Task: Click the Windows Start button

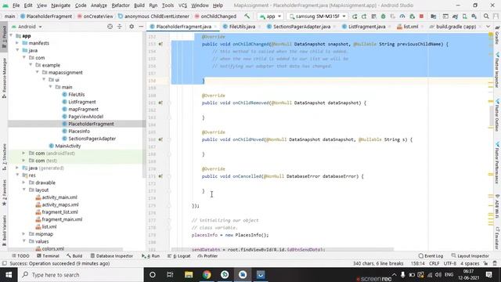Action: 9,275
